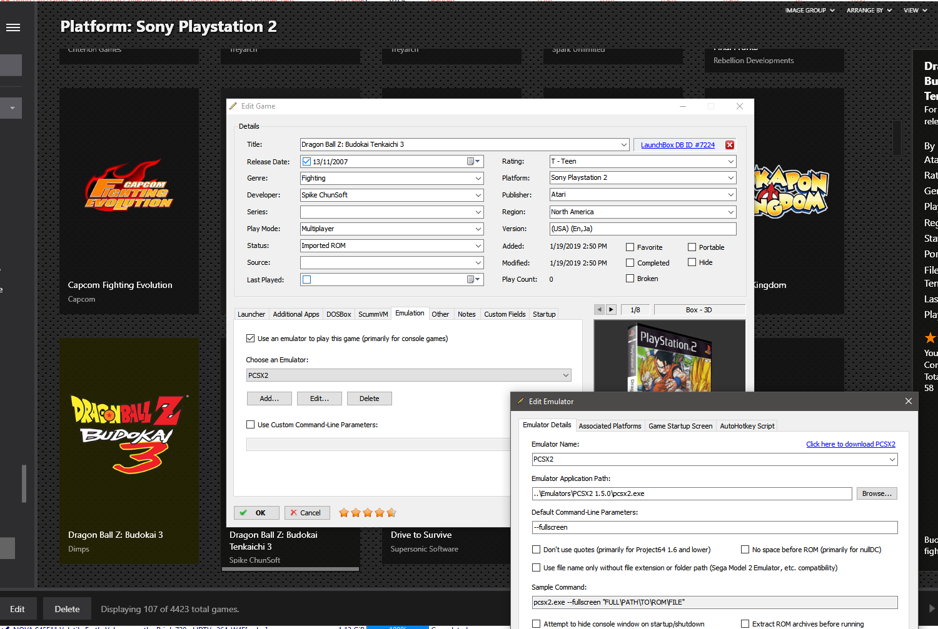Viewport: 938px width, 629px height.
Task: Check the Hide option
Action: click(692, 262)
